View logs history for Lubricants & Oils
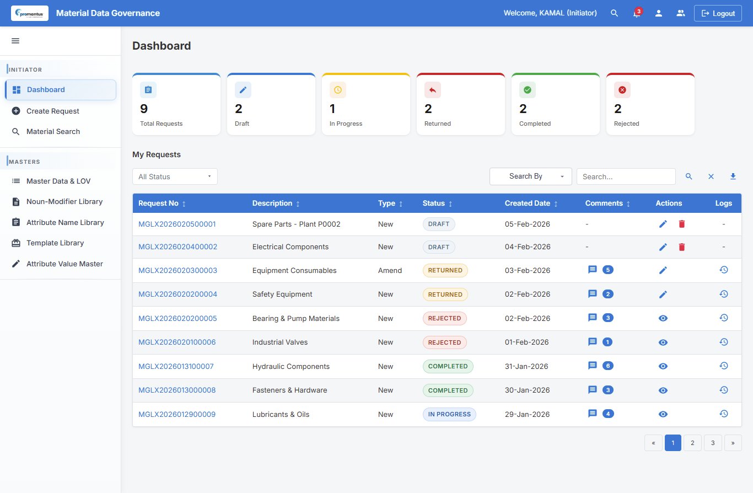 point(723,413)
